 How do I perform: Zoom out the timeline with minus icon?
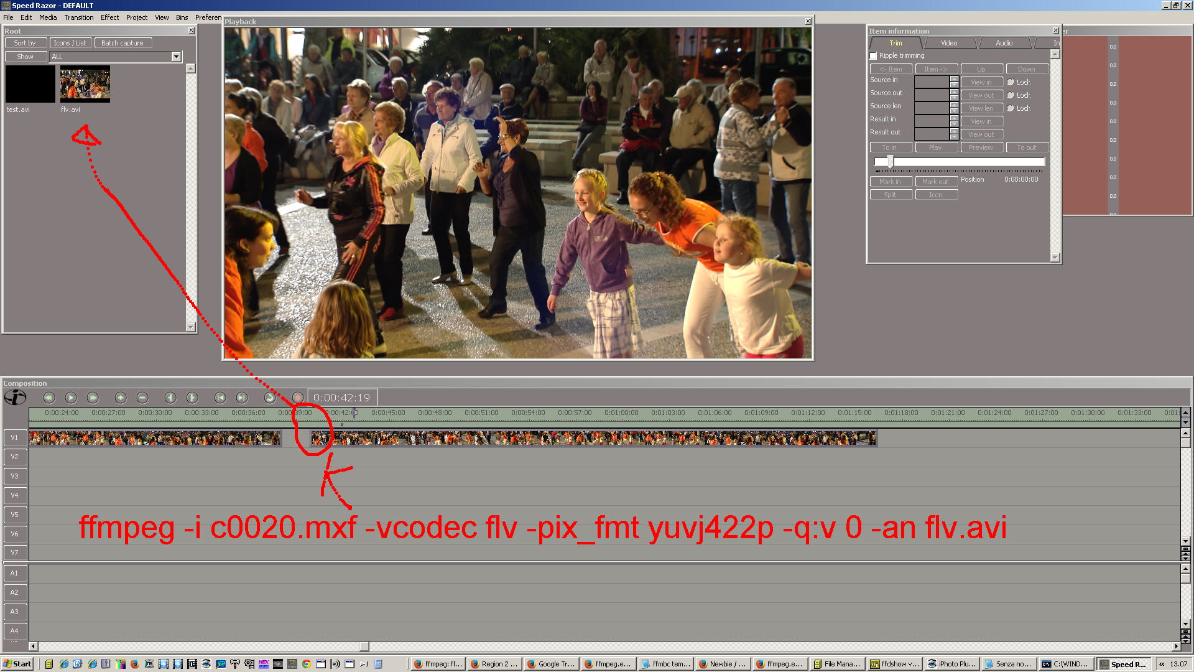pyautogui.click(x=142, y=398)
